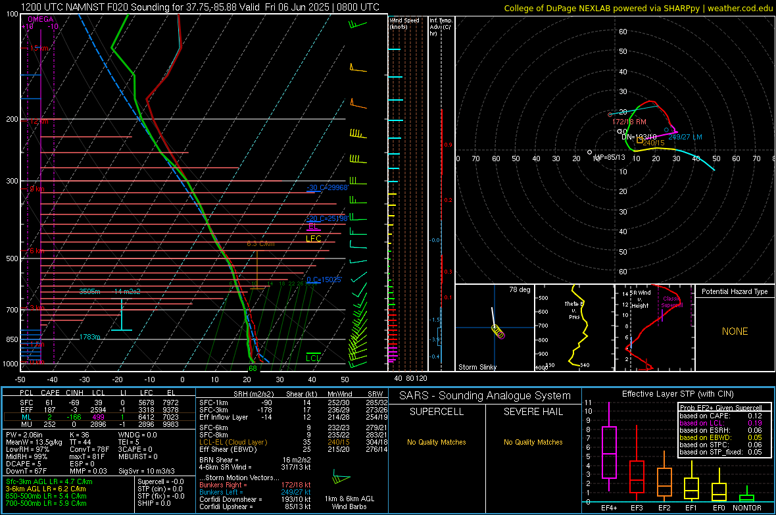Click the 0 C=15025' freezing level label

click(324, 280)
